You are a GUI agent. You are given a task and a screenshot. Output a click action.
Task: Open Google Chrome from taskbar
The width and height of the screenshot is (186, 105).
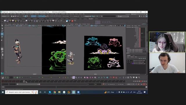[x=55, y=92]
